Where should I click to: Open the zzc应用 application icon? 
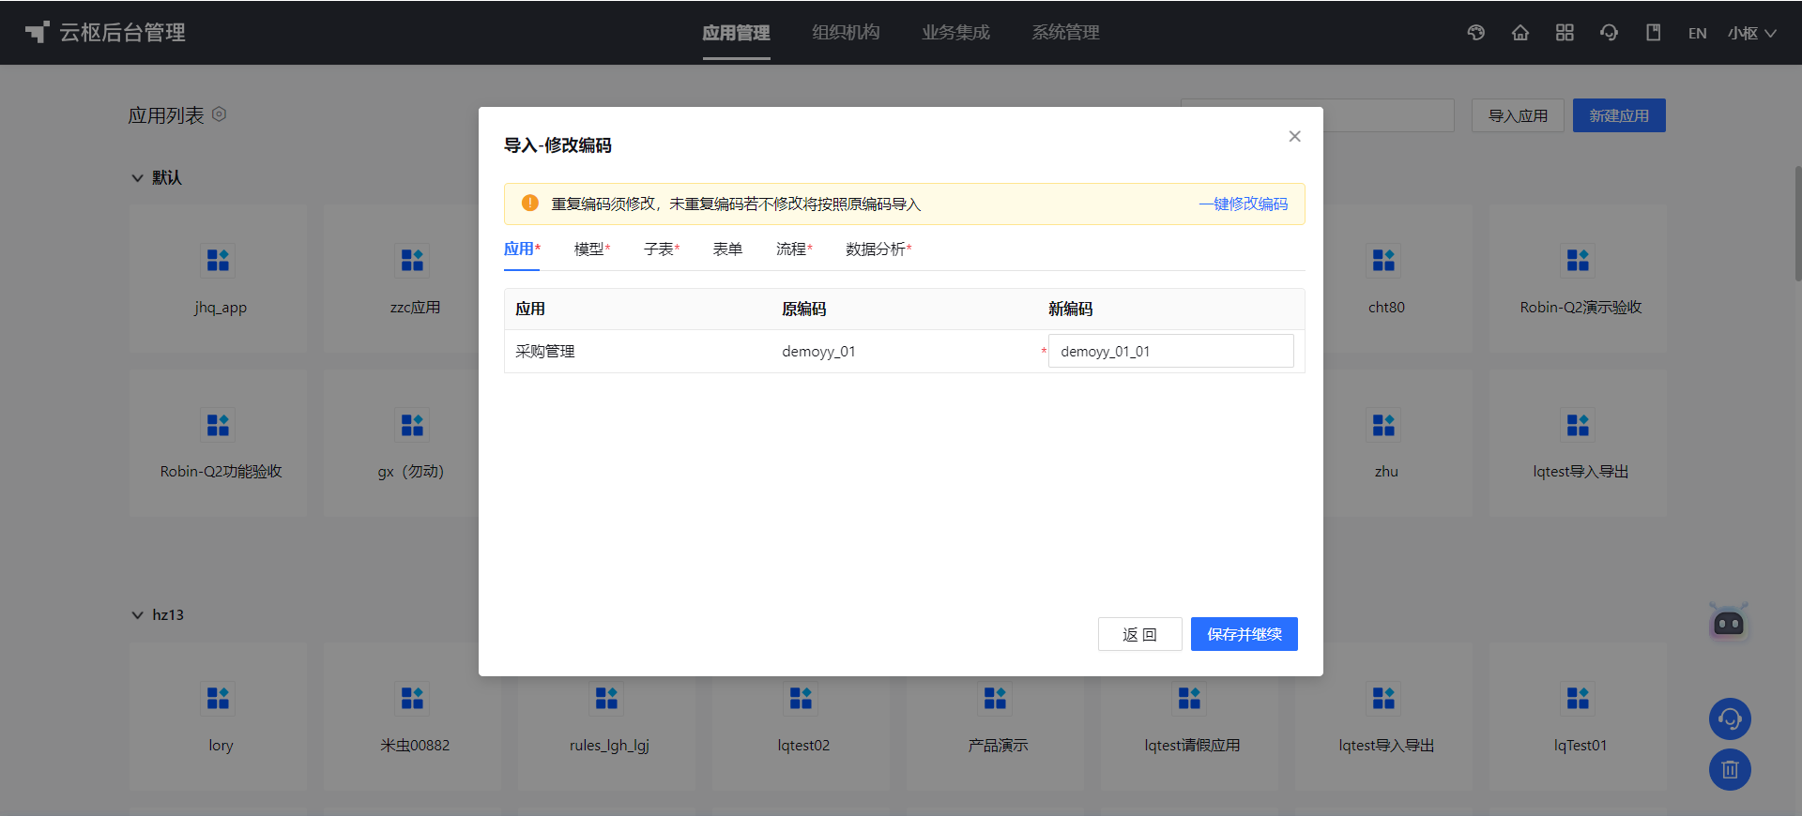(x=412, y=260)
